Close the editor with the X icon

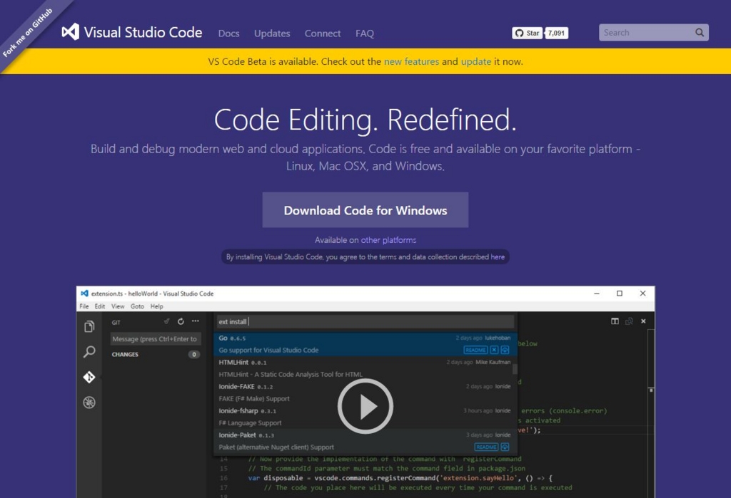pyautogui.click(x=643, y=321)
